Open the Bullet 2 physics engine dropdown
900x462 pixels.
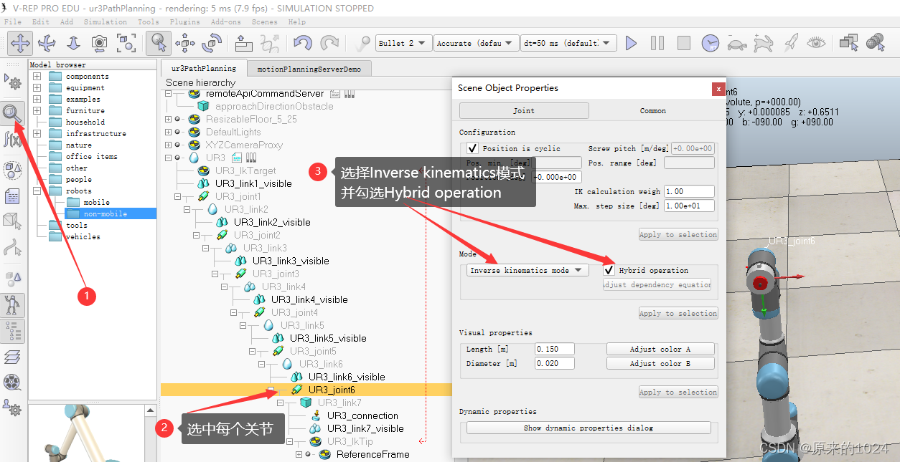[x=404, y=43]
